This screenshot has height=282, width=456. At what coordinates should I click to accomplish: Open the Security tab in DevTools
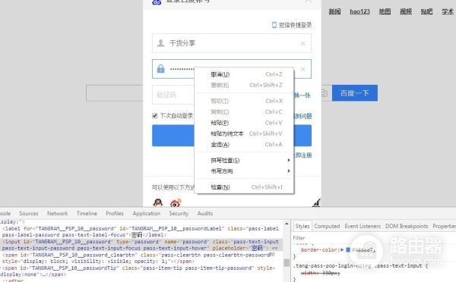[179, 213]
